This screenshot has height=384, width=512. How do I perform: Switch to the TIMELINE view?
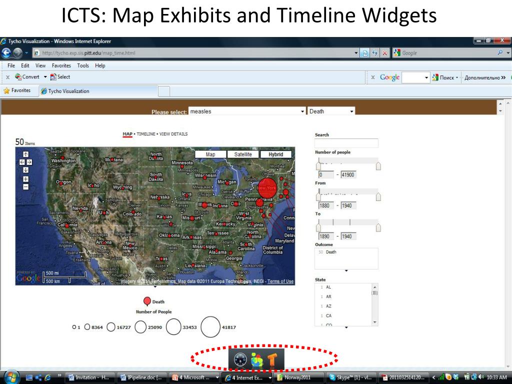(x=146, y=134)
